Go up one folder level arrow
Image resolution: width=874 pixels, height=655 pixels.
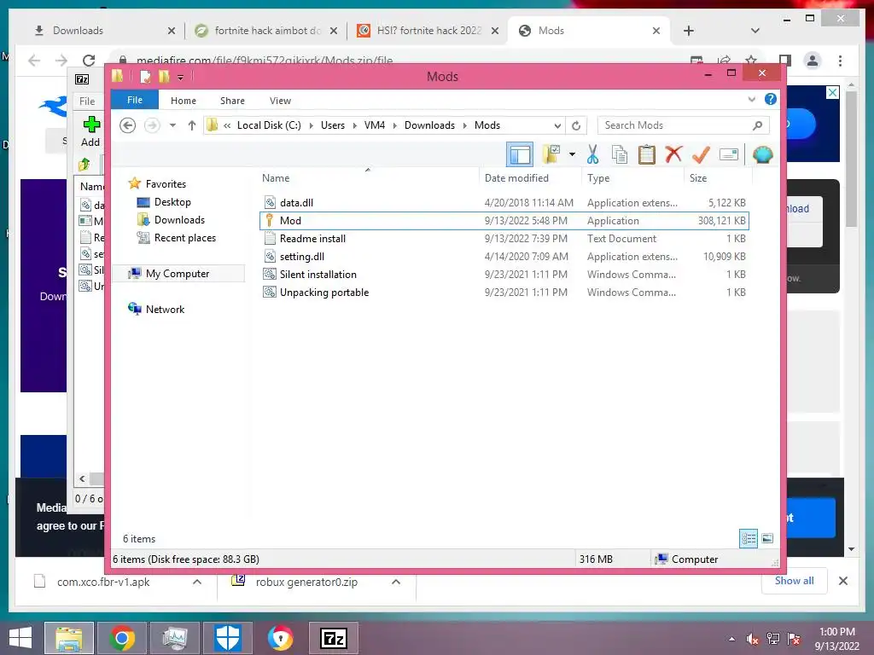click(192, 125)
